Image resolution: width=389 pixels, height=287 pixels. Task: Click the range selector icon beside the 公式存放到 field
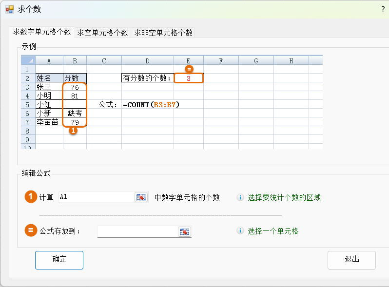pyautogui.click(x=184, y=232)
